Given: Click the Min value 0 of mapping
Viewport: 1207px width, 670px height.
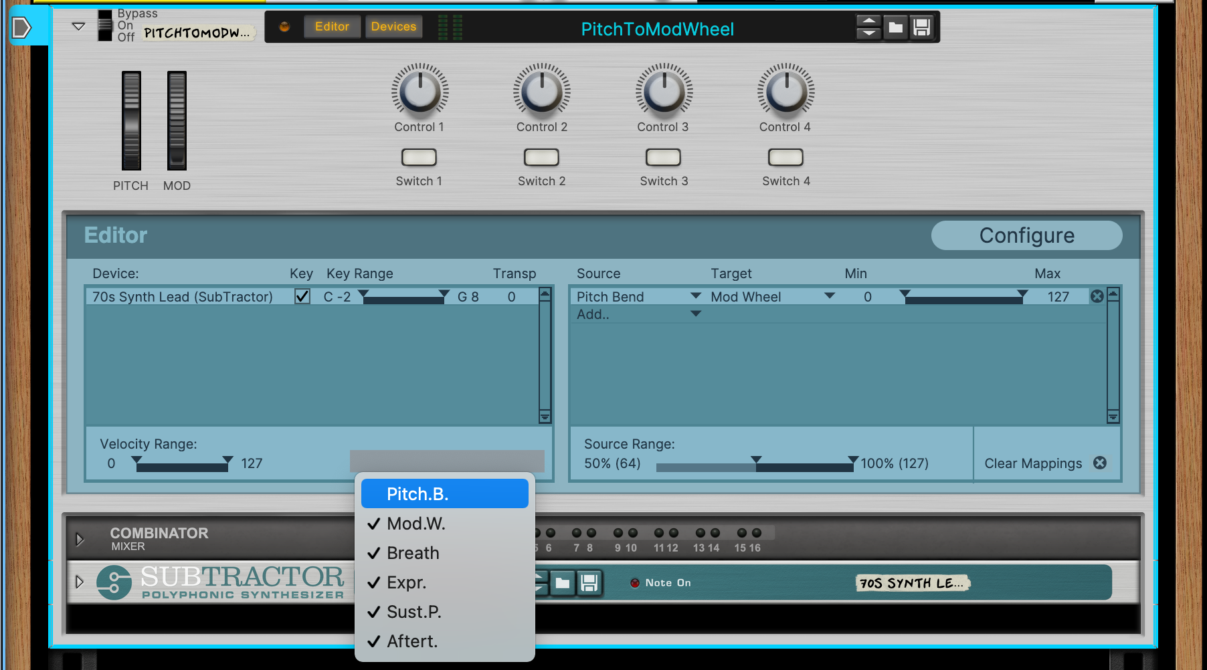Looking at the screenshot, I should [x=868, y=297].
